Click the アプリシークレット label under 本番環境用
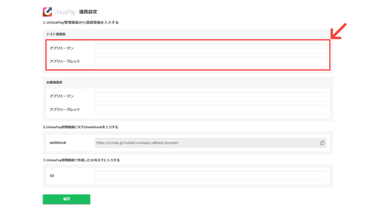 pyautogui.click(x=65, y=110)
